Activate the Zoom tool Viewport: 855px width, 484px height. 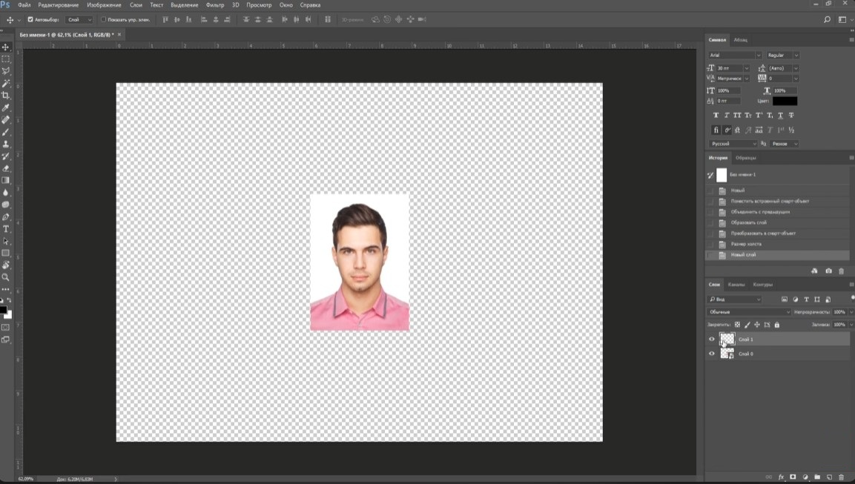6,277
